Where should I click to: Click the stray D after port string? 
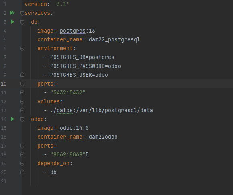pos(87,154)
